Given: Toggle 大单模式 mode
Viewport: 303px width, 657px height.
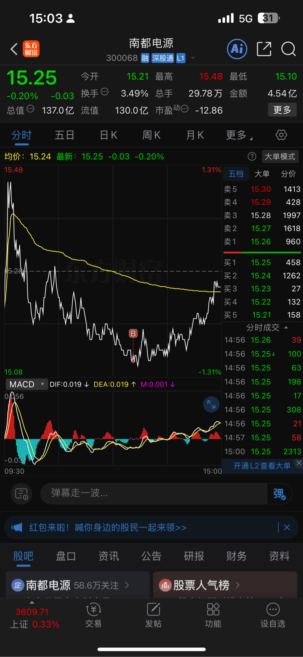Looking at the screenshot, I should (x=280, y=157).
